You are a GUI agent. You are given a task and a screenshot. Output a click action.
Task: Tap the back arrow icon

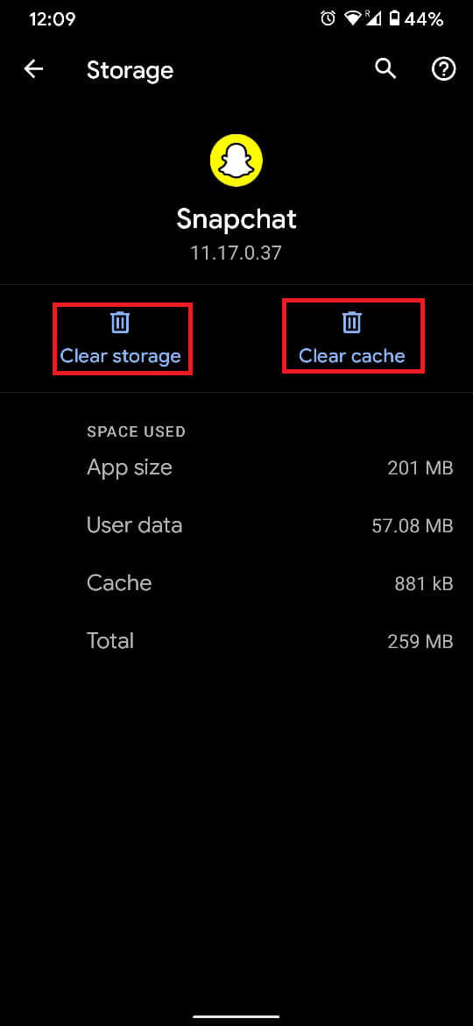tap(33, 69)
